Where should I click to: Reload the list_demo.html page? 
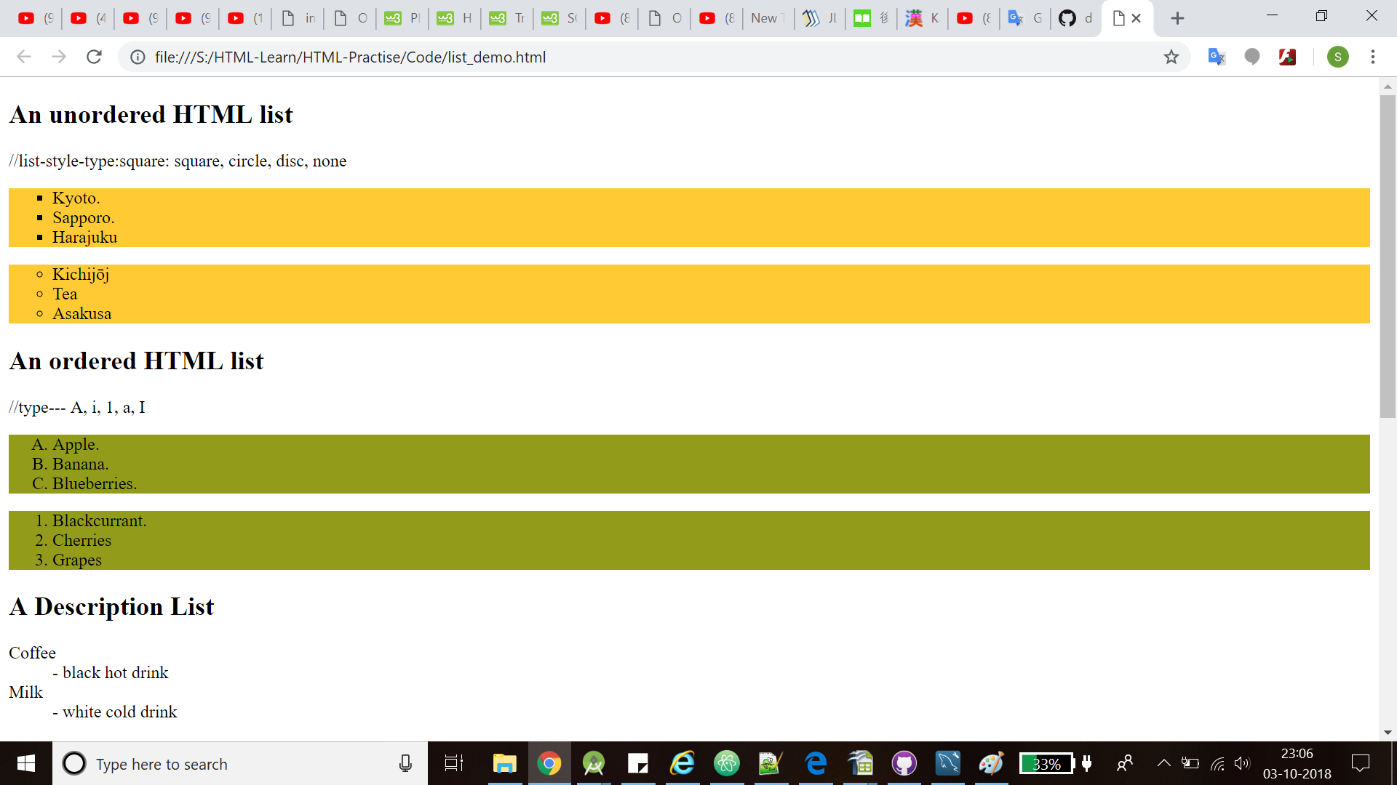coord(94,57)
